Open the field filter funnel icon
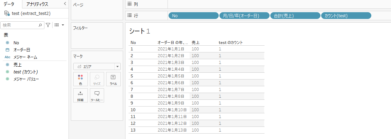 pos(48,25)
